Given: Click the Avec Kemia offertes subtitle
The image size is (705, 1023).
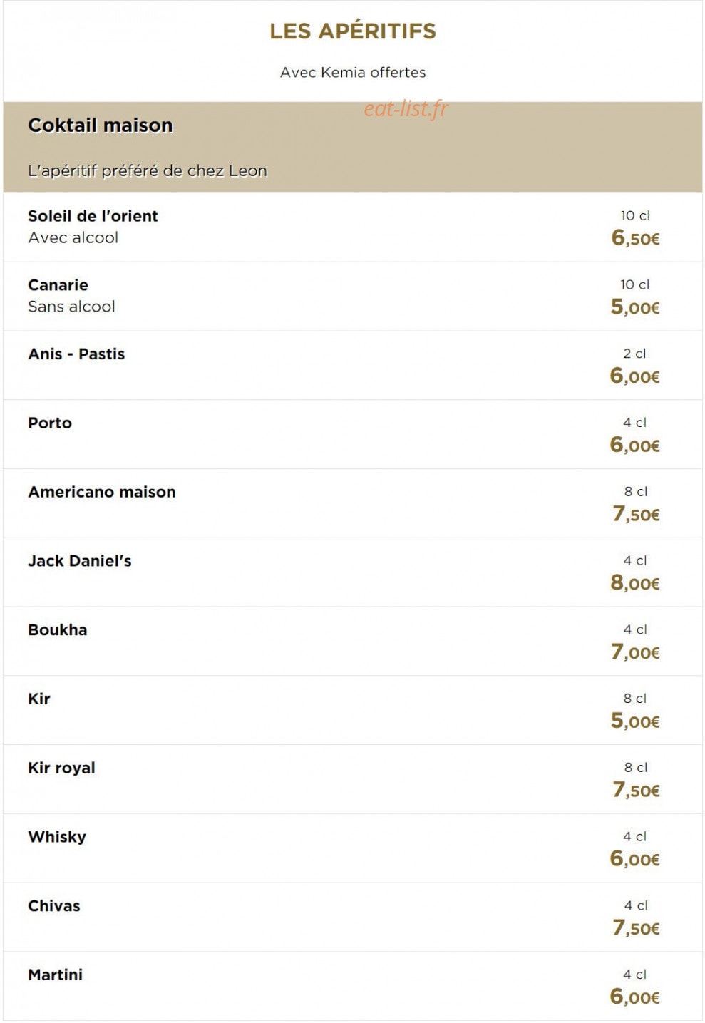Looking at the screenshot, I should tap(353, 72).
